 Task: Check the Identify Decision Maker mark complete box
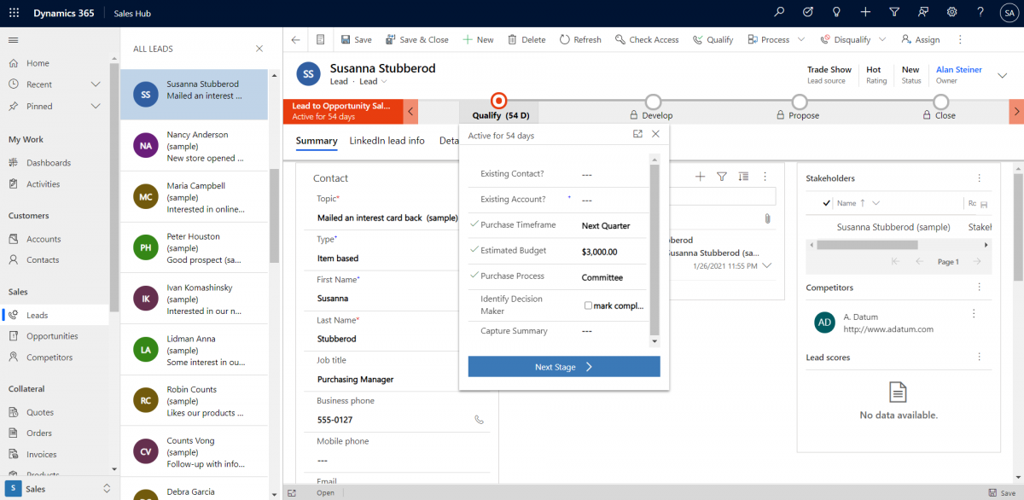[588, 305]
